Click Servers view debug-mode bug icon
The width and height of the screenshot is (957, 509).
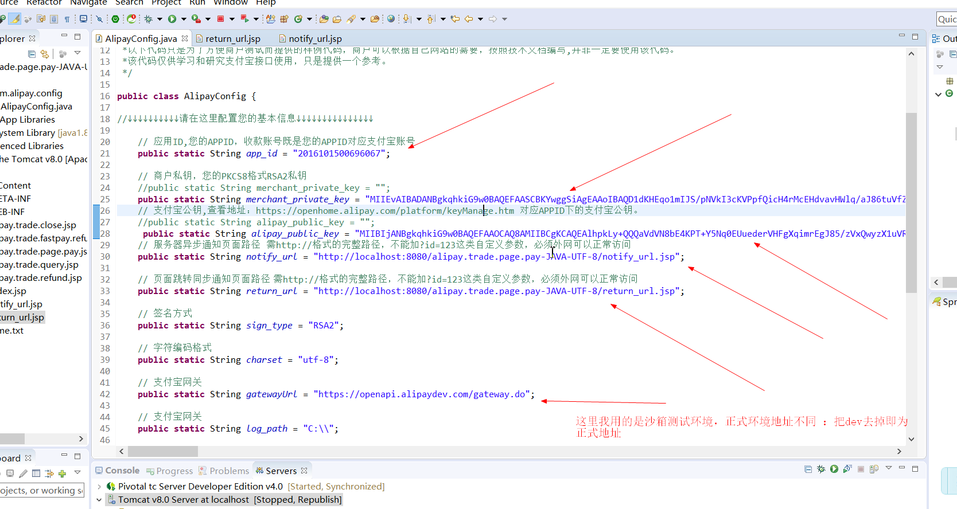pos(821,469)
